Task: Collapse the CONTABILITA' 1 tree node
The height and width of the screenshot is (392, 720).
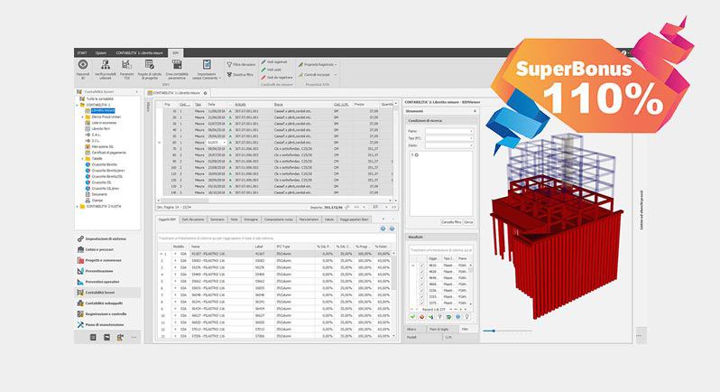Action: click(x=78, y=105)
